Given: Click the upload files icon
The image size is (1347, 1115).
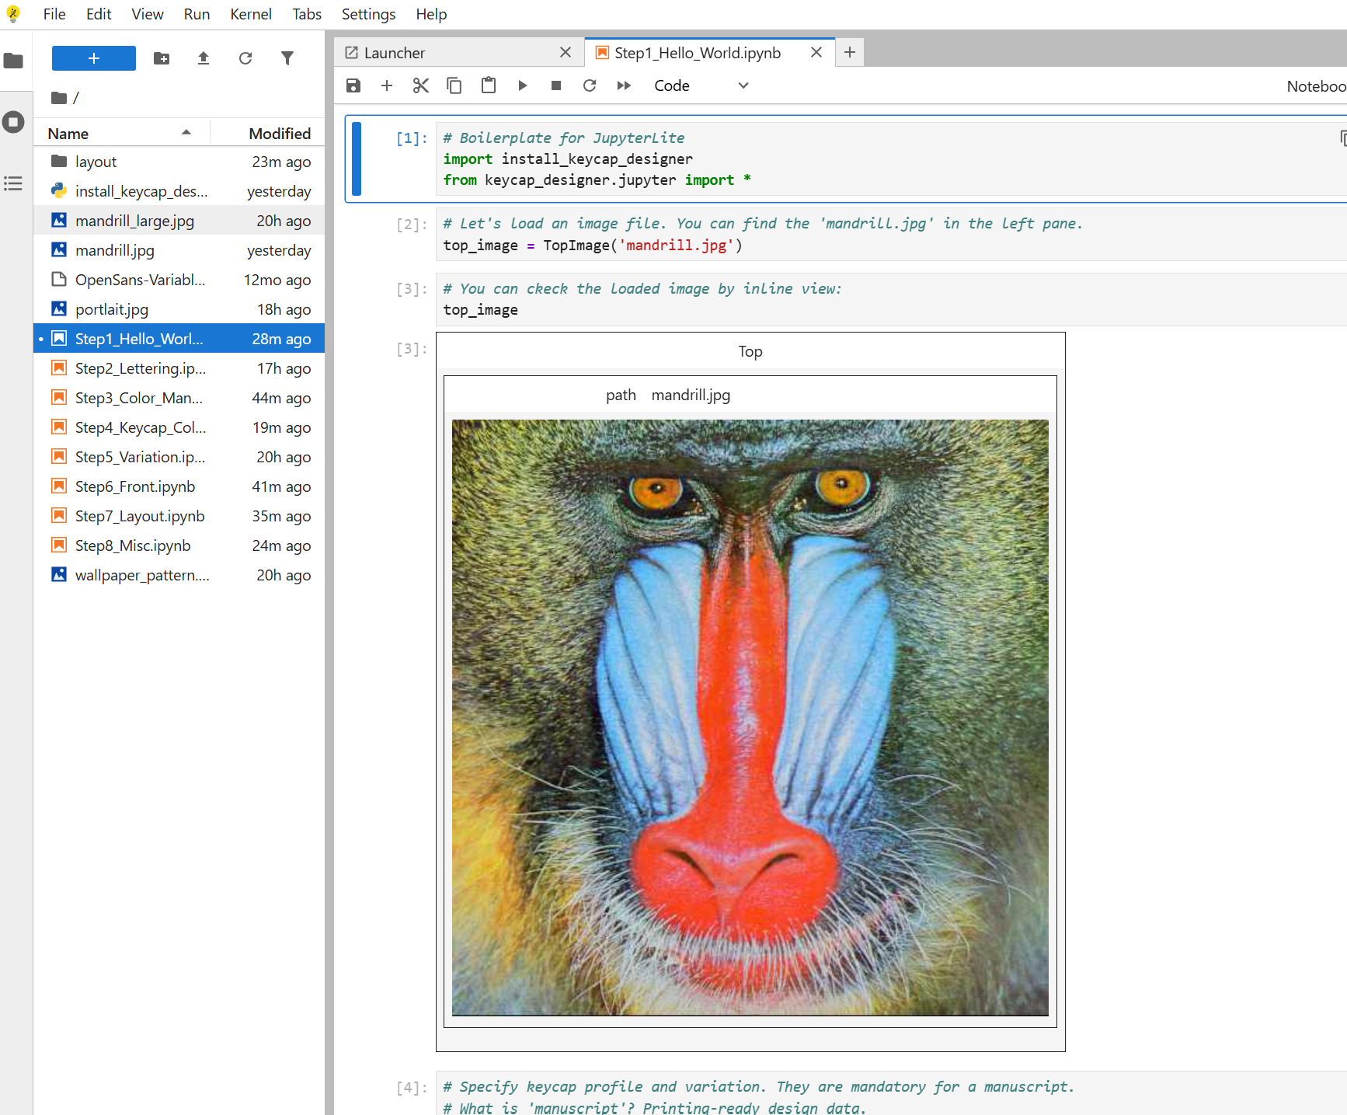Looking at the screenshot, I should (x=204, y=58).
